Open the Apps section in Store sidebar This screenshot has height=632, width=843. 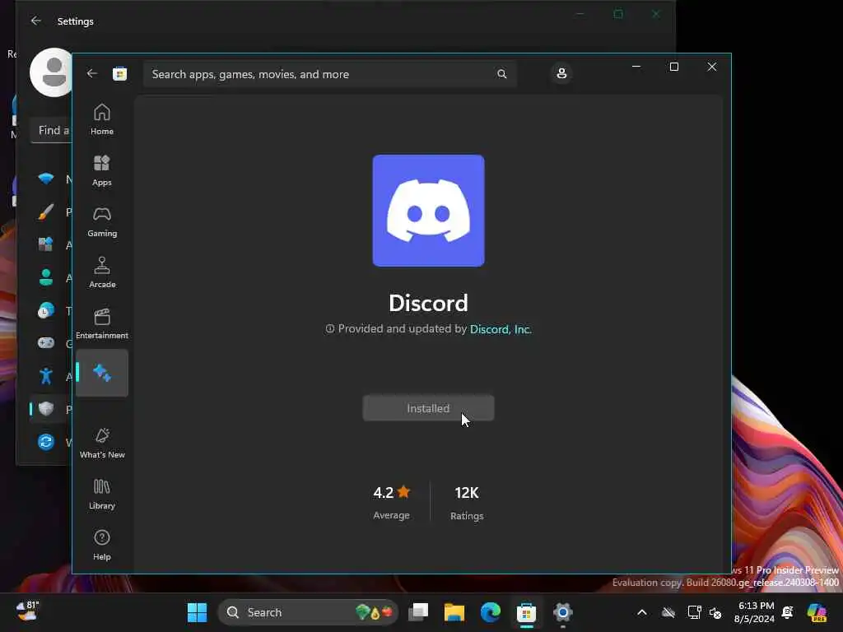click(101, 170)
